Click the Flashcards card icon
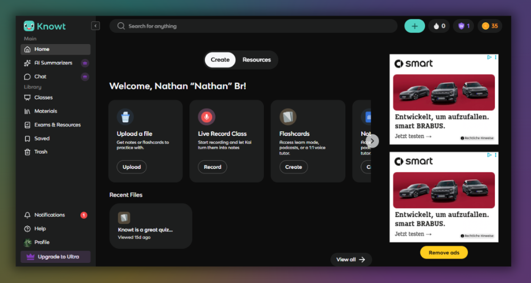The width and height of the screenshot is (531, 283). click(x=288, y=117)
